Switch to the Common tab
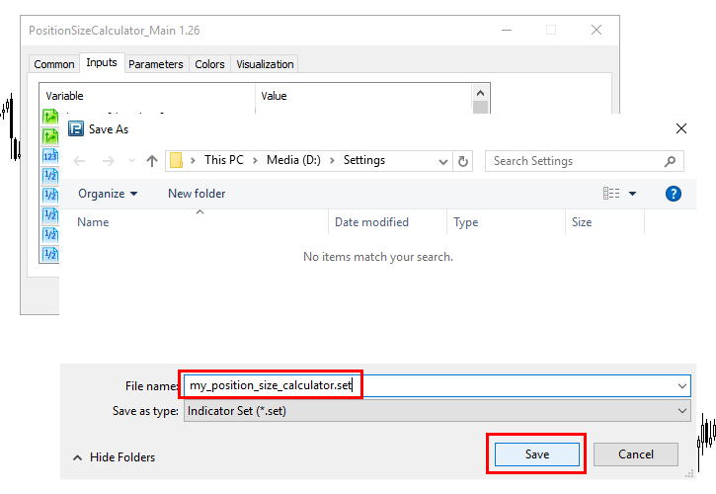This screenshot has width=716, height=494. (54, 64)
